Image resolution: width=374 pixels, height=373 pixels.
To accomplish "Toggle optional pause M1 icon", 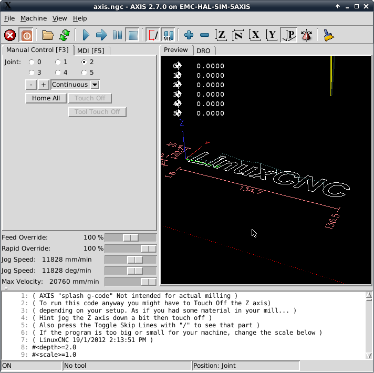I will [x=169, y=36].
